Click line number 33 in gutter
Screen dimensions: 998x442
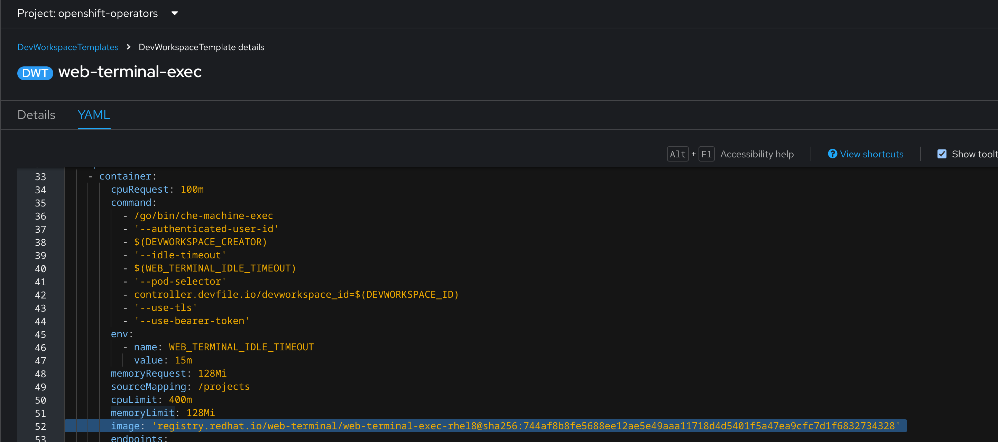point(40,177)
